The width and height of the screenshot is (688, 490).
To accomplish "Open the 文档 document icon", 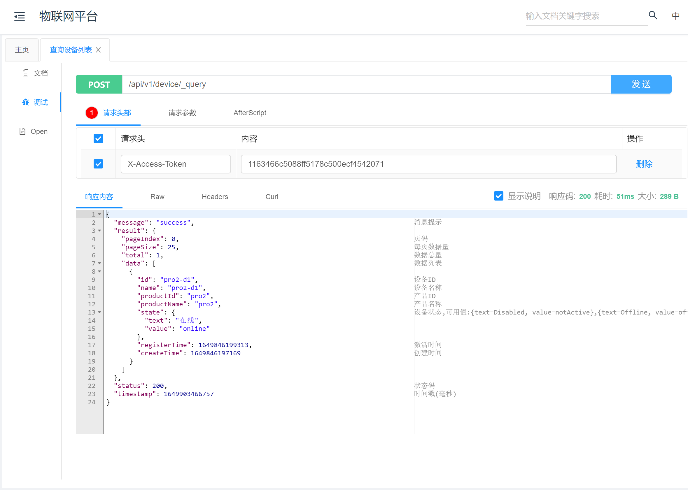I will click(x=26, y=73).
